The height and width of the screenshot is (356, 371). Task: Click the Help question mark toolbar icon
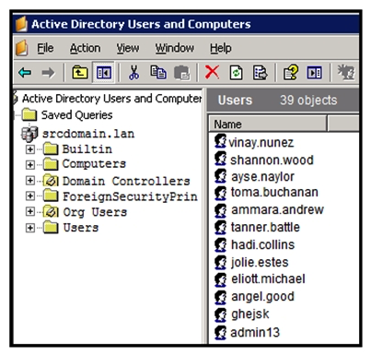290,73
